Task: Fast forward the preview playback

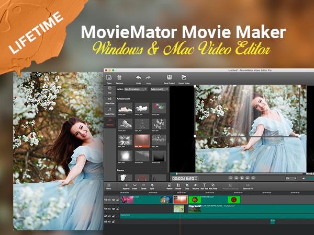Action: pyautogui.click(x=248, y=178)
